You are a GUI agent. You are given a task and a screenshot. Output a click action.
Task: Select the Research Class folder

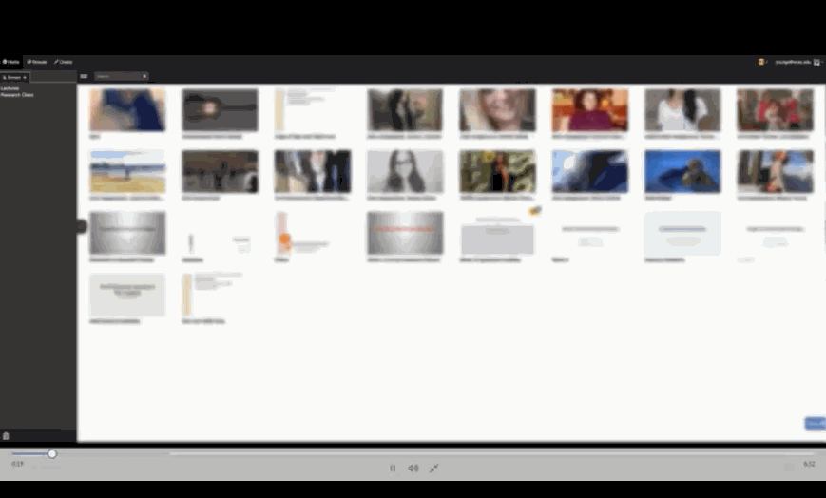17,95
